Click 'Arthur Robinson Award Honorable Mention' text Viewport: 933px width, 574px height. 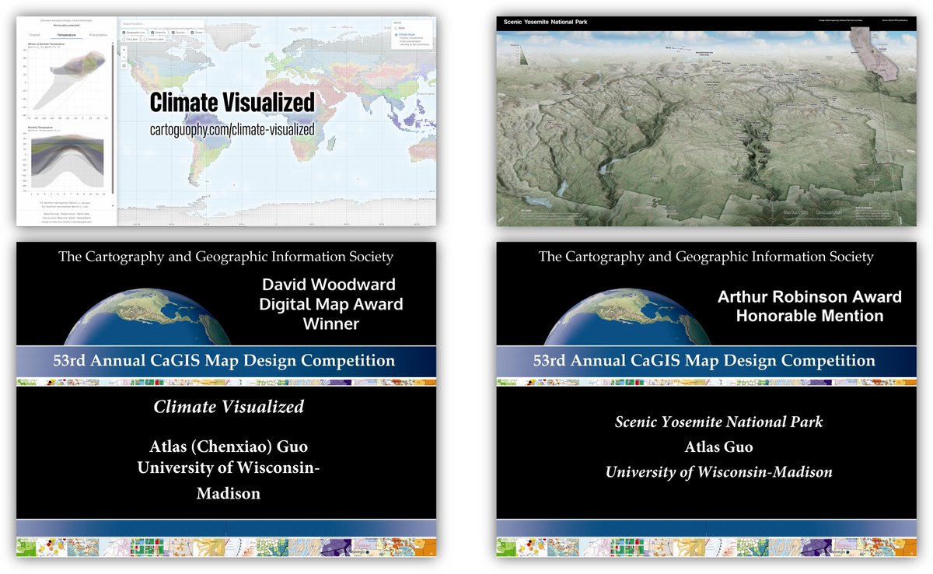(x=809, y=306)
